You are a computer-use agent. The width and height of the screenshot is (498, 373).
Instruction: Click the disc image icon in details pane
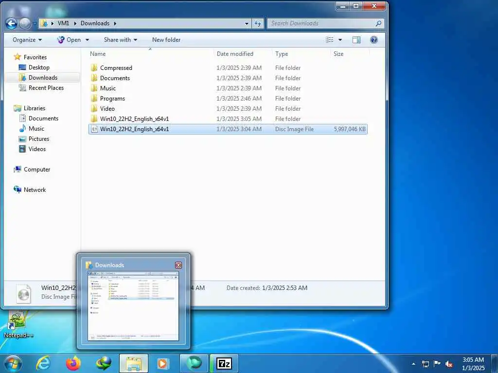23,294
